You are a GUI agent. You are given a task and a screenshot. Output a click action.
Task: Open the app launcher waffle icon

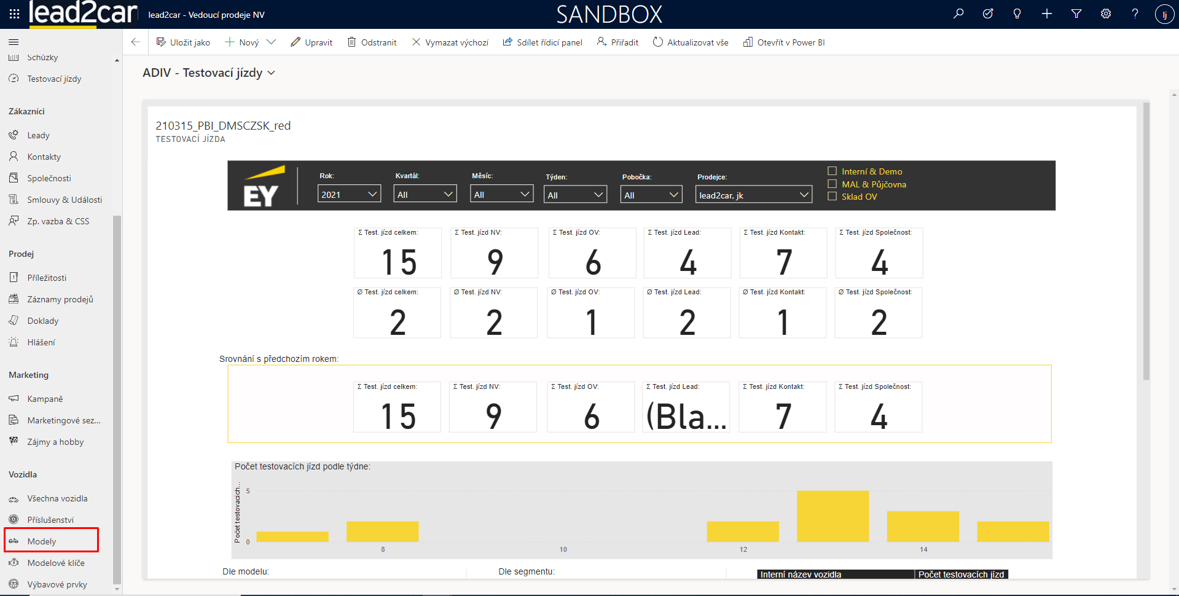(14, 14)
